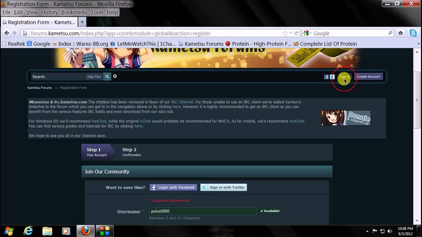Click the volume speaker tray icon
422x237 pixels.
click(390, 231)
